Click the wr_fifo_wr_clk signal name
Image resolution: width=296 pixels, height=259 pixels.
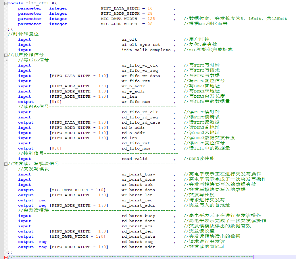[139, 65]
